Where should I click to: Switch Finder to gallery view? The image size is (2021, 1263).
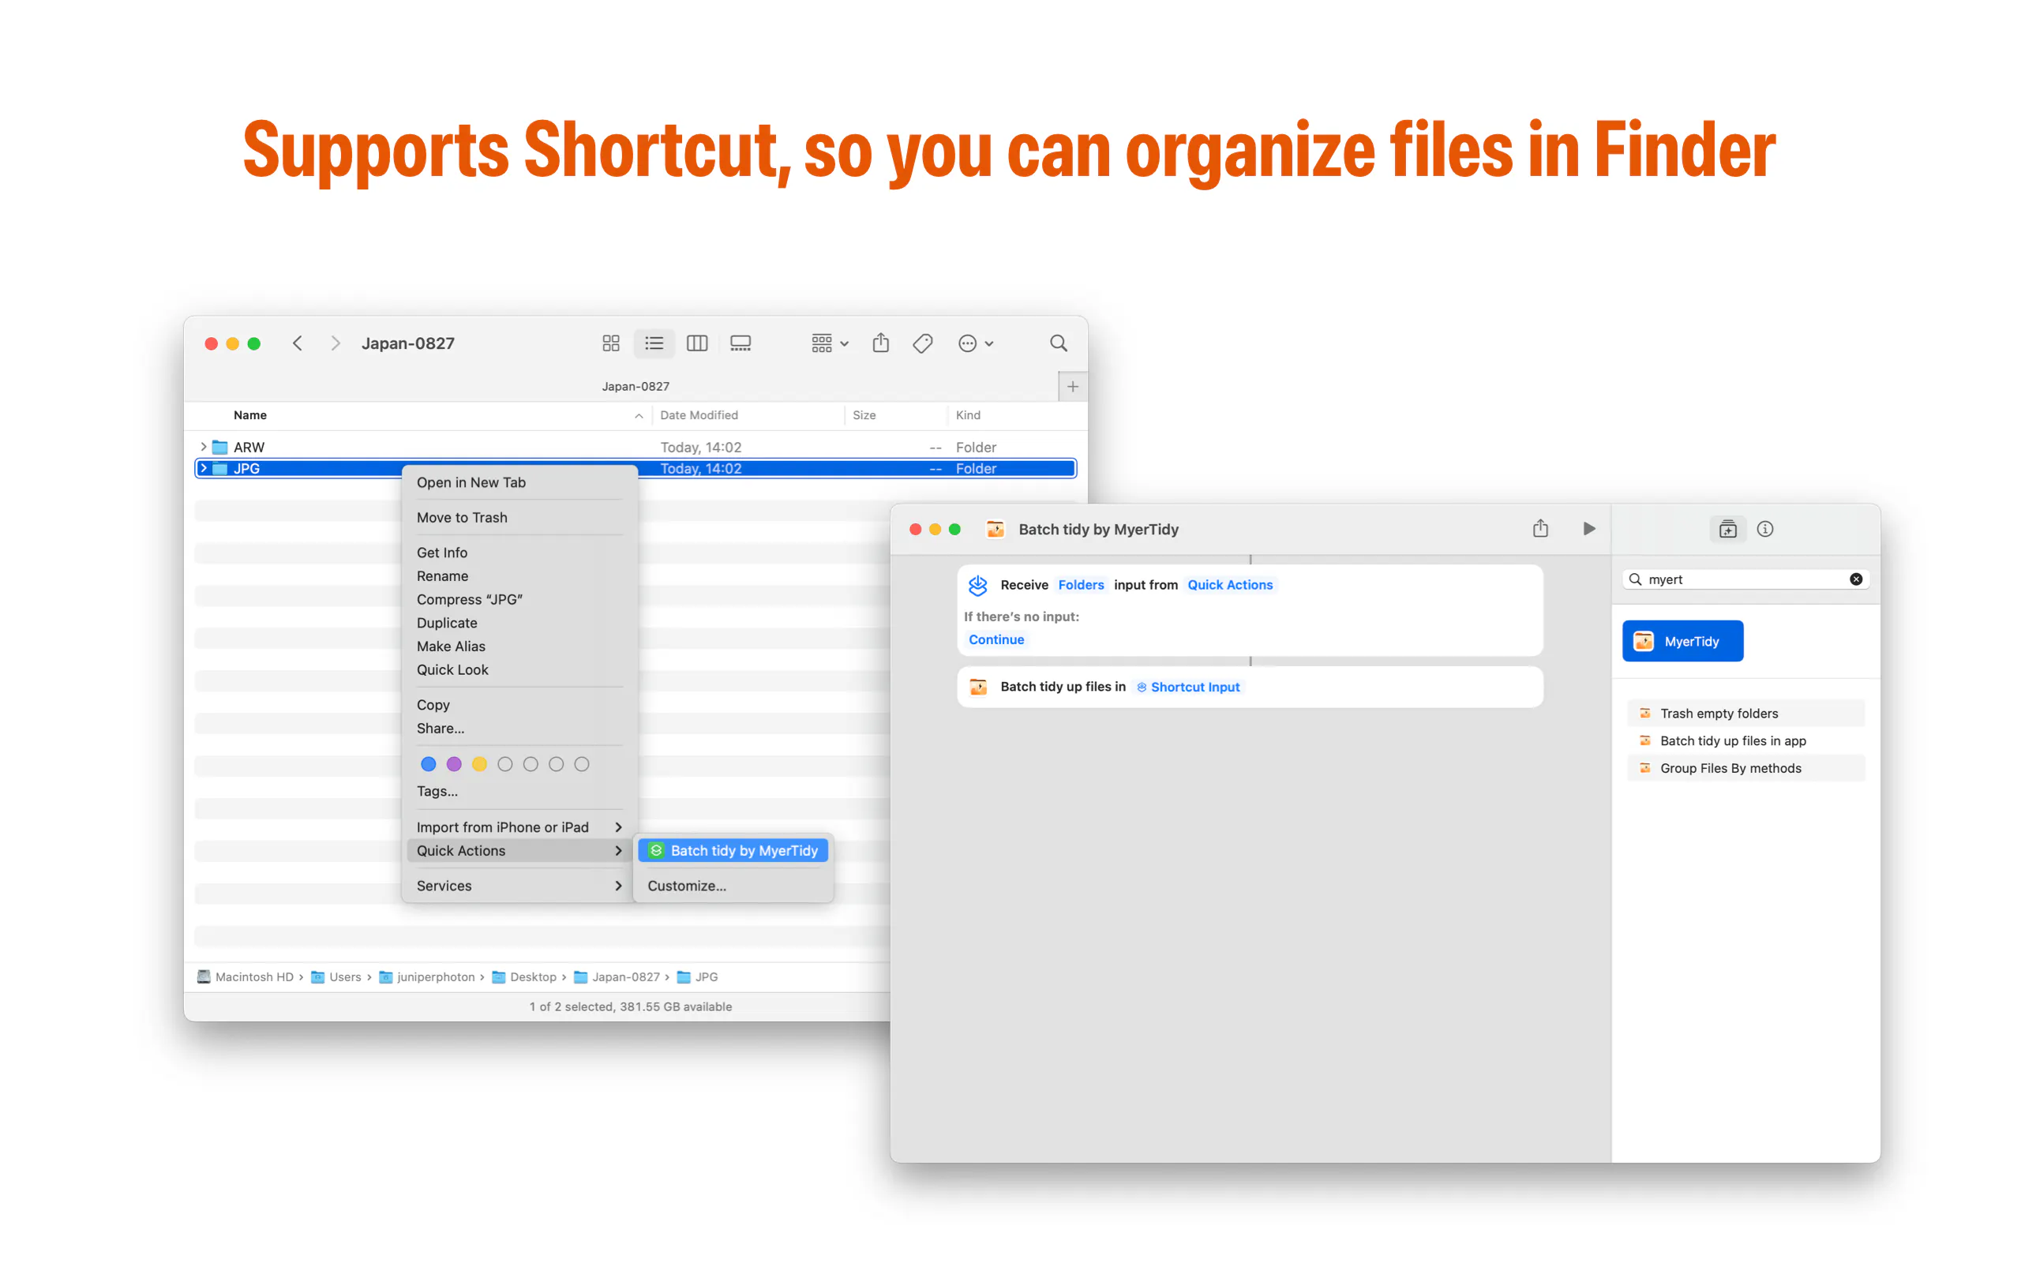740,343
